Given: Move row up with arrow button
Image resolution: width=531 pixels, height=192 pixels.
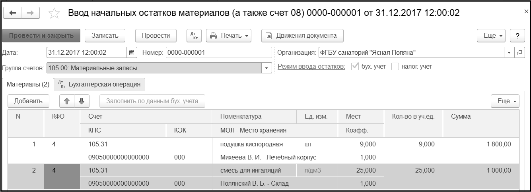Looking at the screenshot, I should tap(66, 101).
